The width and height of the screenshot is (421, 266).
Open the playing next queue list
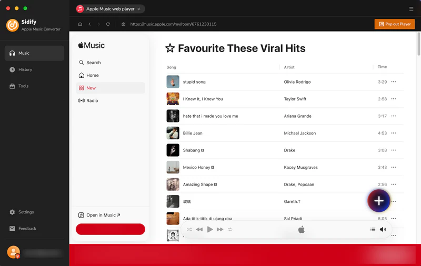click(373, 230)
